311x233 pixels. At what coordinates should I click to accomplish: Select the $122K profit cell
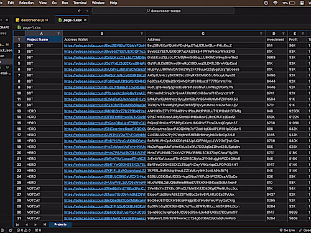pos(297,117)
